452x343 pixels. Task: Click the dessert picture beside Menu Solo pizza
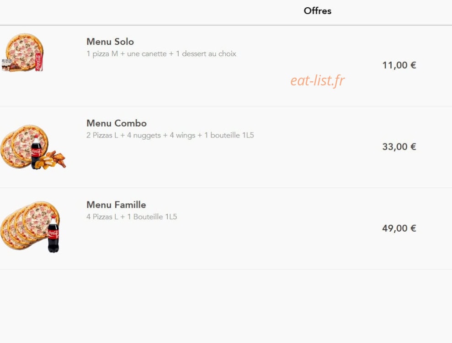pyautogui.click(x=11, y=65)
